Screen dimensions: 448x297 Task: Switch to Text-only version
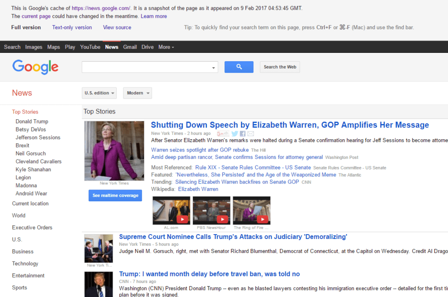pyautogui.click(x=72, y=28)
